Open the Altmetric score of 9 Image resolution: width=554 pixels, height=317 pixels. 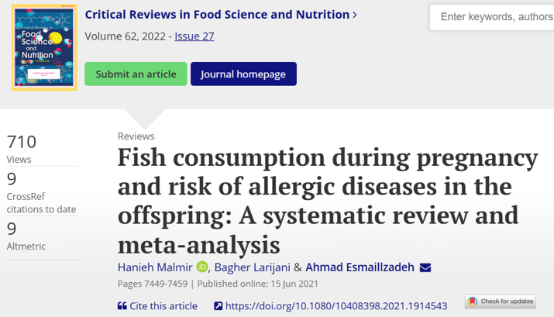26,236
